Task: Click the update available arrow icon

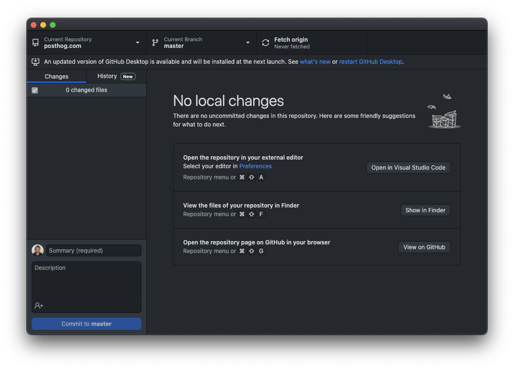Action: (35, 62)
